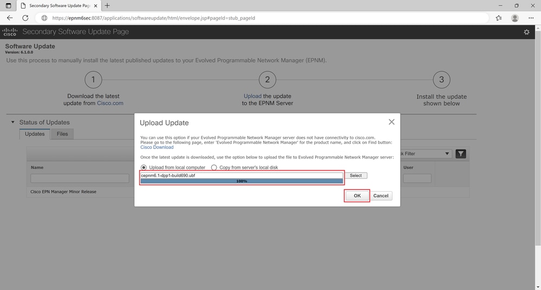Click OK in Upload Update dialog
Screen dimensions: 541x290
pos(357,195)
